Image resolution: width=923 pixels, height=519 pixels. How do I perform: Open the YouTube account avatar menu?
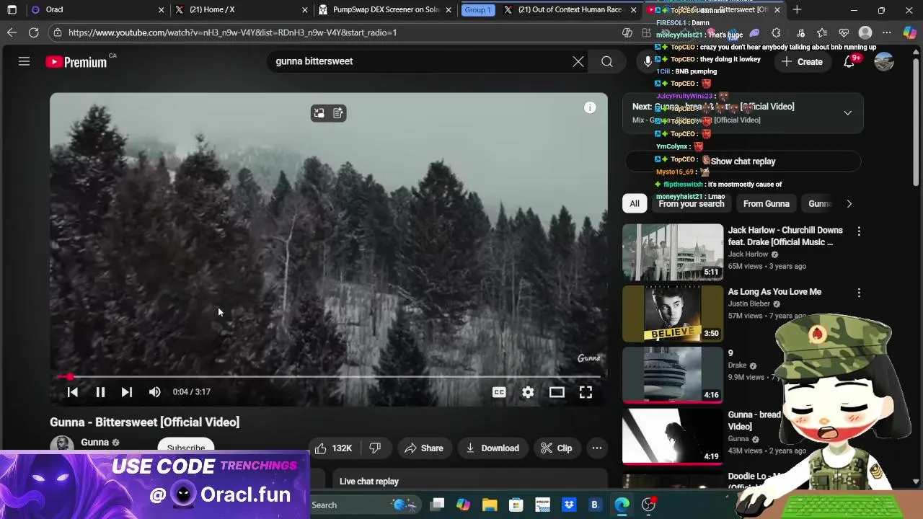[884, 61]
